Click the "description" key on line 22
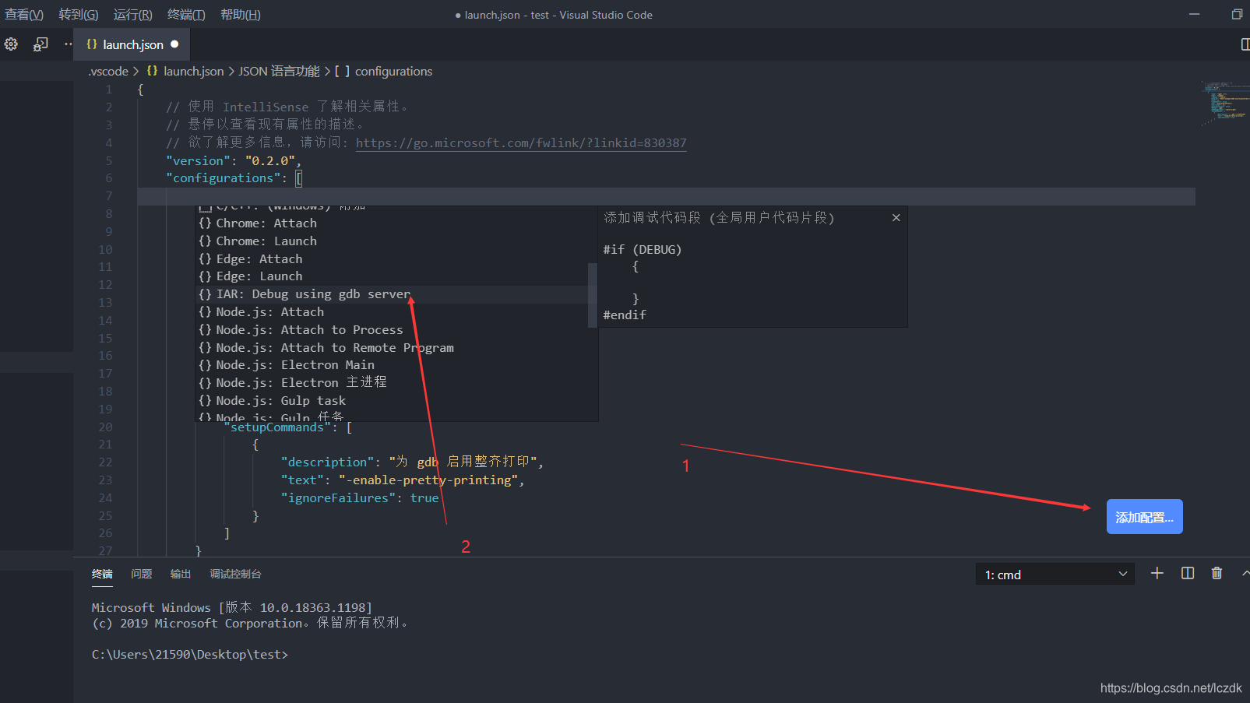Screen dimensions: 1250x703 (x=327, y=462)
